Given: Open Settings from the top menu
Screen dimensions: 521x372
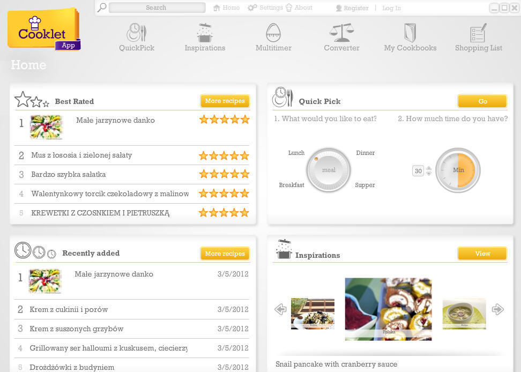Looking at the screenshot, I should coord(271,8).
